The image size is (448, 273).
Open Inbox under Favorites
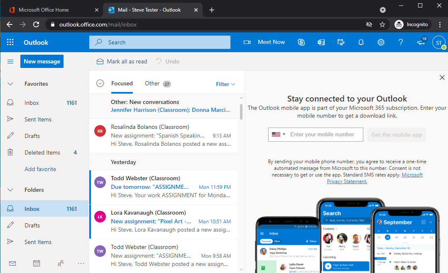44,103
